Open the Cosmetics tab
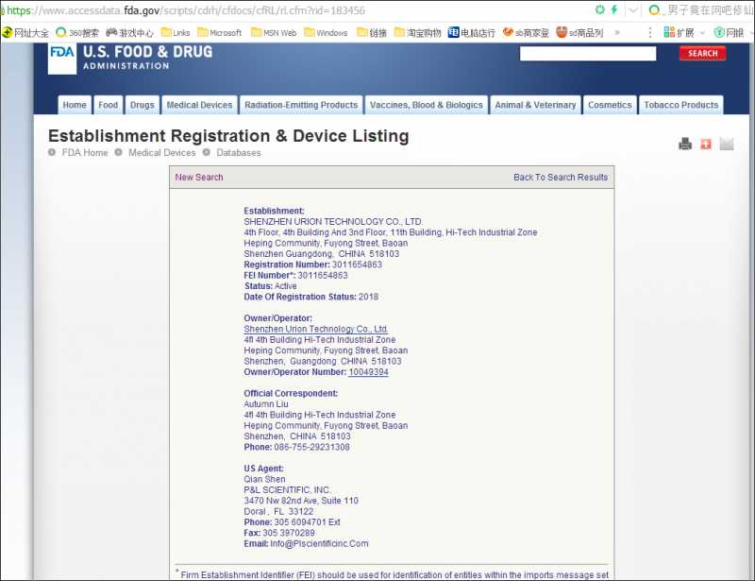The height and width of the screenshot is (581, 755). [x=610, y=105]
